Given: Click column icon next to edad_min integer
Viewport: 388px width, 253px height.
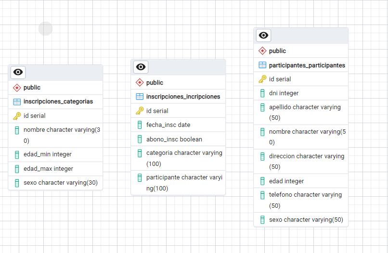Looking at the screenshot, I should [17, 154].
